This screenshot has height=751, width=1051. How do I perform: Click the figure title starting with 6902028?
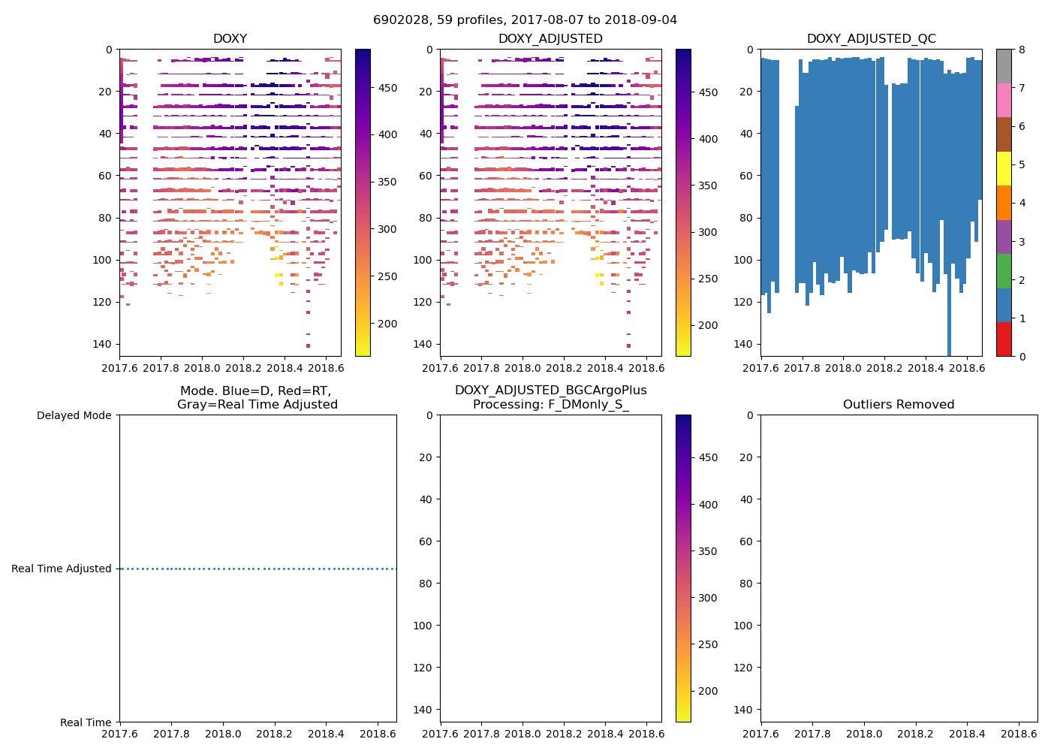pyautogui.click(x=525, y=20)
